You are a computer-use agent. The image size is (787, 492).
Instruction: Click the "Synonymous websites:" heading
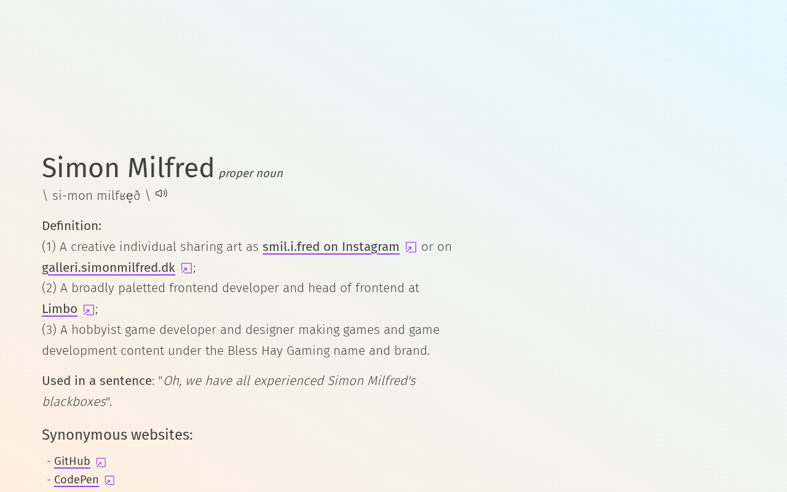coord(117,435)
